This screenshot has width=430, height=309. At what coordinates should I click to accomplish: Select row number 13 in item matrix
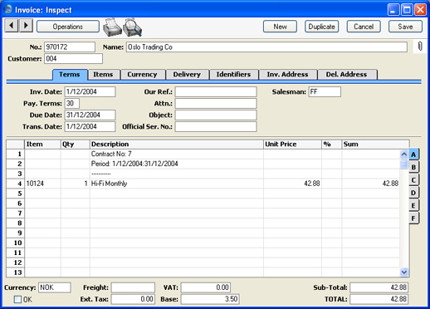coord(16,272)
